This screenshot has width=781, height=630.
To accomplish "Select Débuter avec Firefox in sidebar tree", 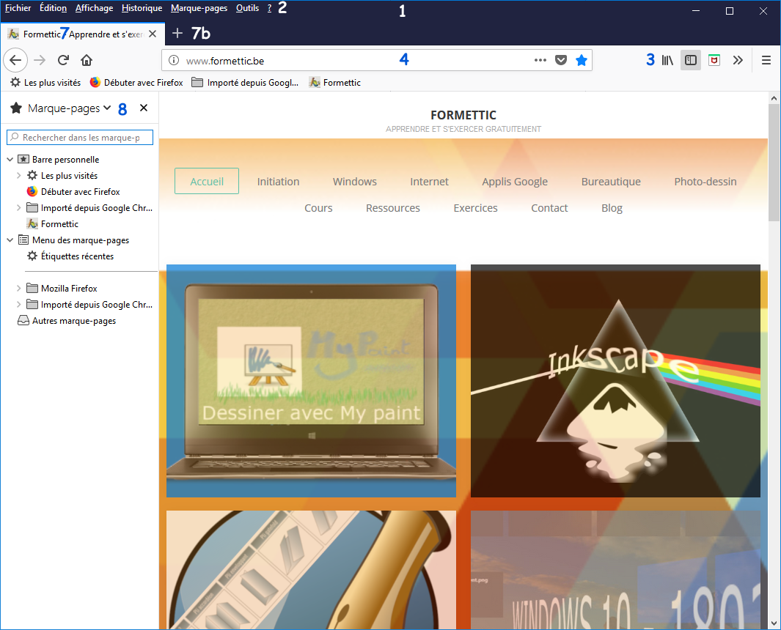I will tap(80, 192).
